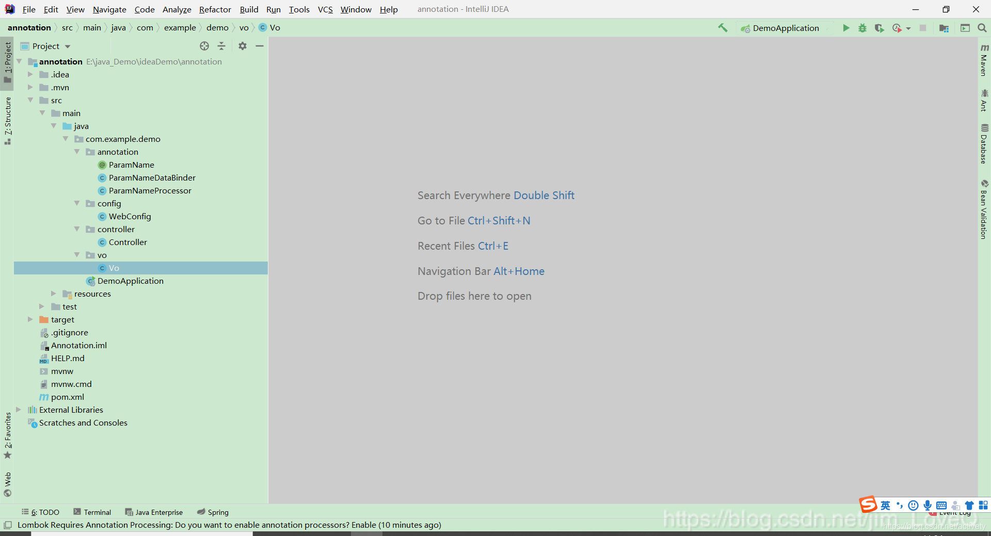Click the 'example' breadcrumb in navigation bar
The image size is (991, 536).
180,28
